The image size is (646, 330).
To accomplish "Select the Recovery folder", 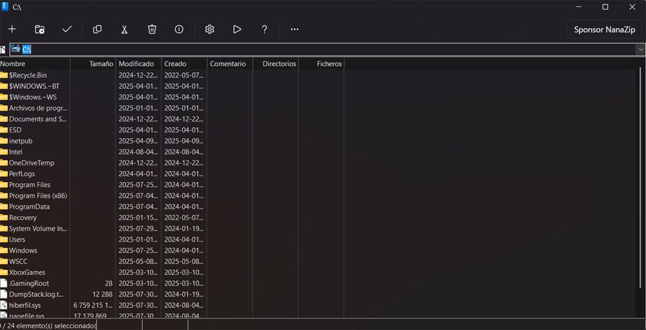I will [23, 218].
